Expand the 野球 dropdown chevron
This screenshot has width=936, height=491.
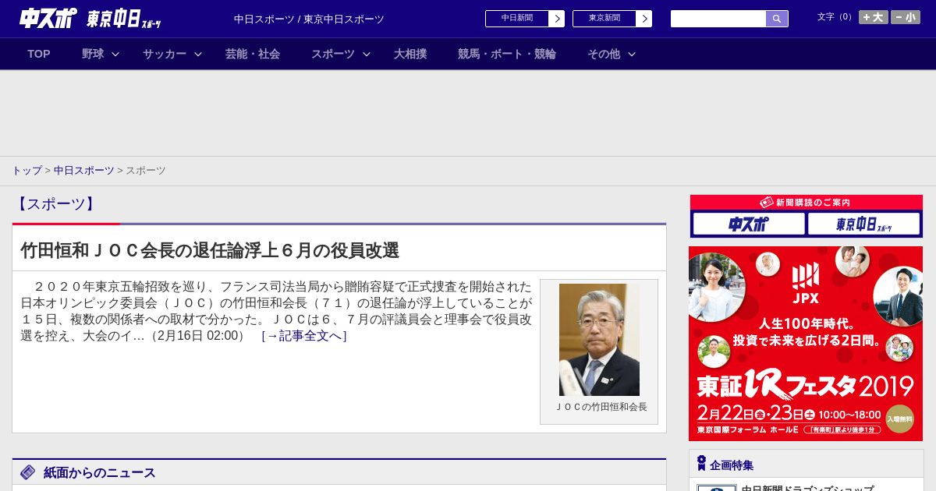tap(115, 54)
